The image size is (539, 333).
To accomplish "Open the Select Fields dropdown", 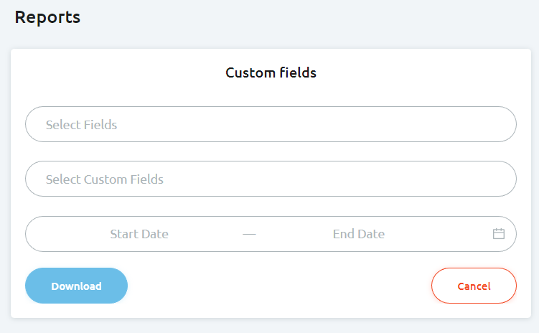I will click(x=271, y=125).
